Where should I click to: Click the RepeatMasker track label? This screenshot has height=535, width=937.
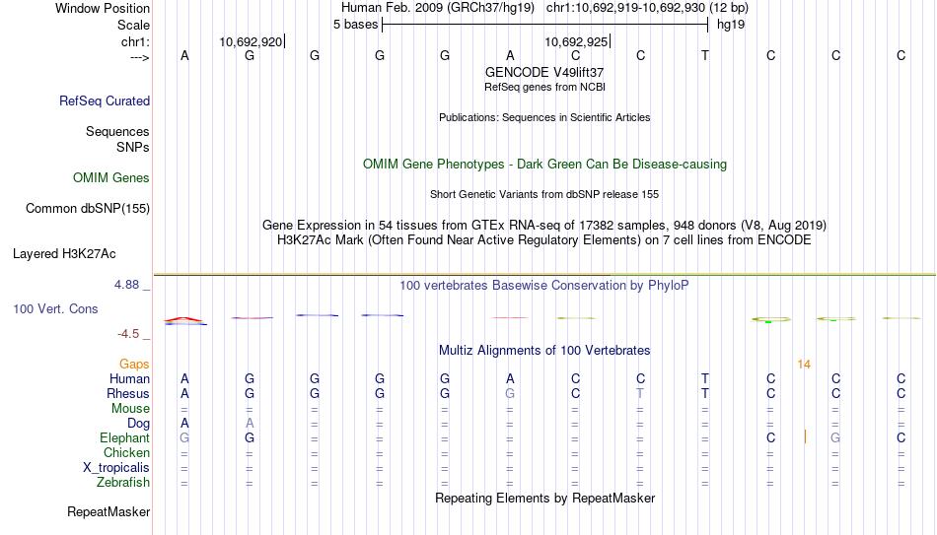pos(108,511)
